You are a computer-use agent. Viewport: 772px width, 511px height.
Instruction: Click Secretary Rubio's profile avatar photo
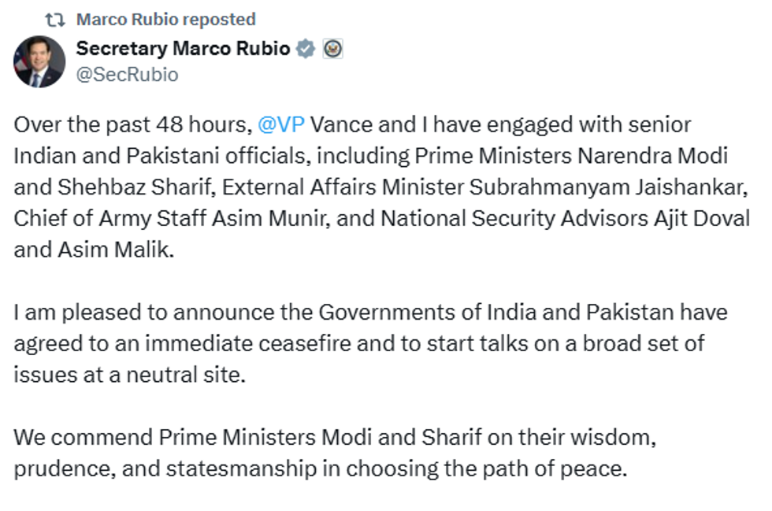click(39, 61)
